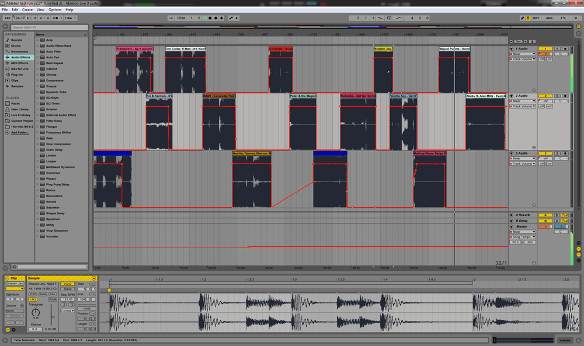Solo track 3 Audio
Screen dimensions: 584x346
click(557, 153)
